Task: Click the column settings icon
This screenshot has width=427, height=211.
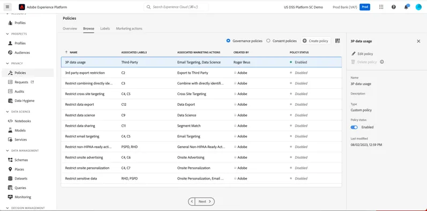Action: point(338,41)
